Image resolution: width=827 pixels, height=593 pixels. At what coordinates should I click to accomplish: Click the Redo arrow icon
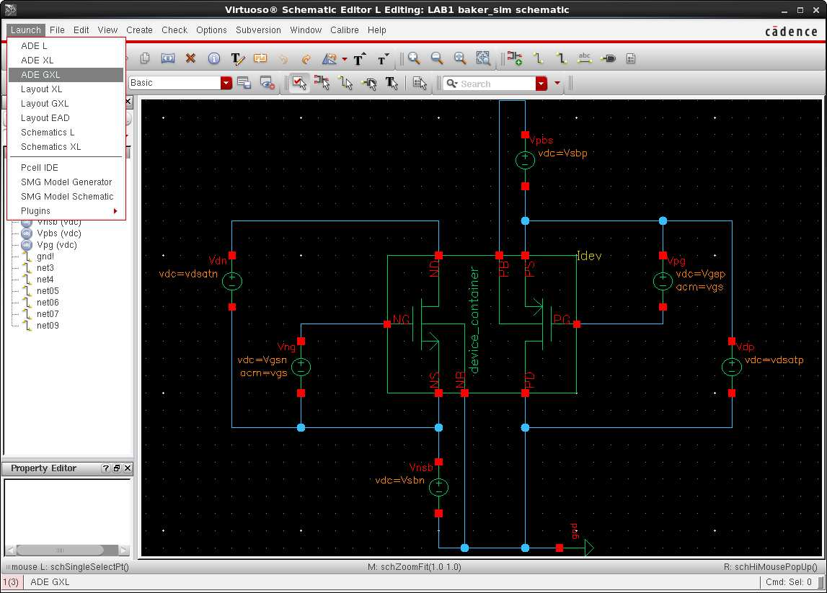pyautogui.click(x=306, y=58)
